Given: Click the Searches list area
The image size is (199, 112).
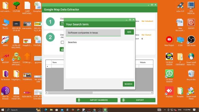Looking at the screenshot, I should pos(100,59).
